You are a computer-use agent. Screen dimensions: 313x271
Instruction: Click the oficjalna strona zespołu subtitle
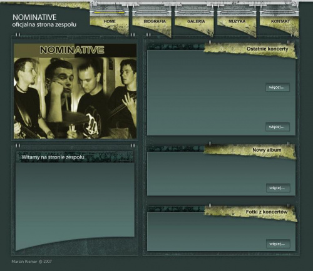[44, 24]
